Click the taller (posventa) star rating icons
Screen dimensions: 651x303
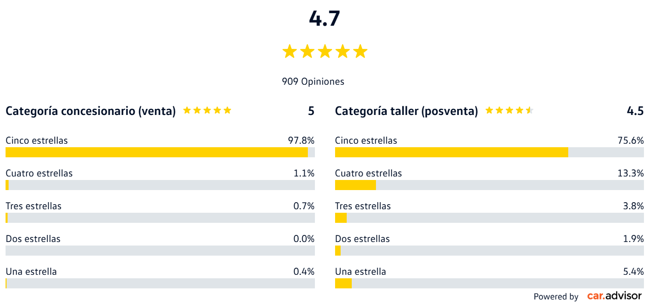tap(509, 110)
